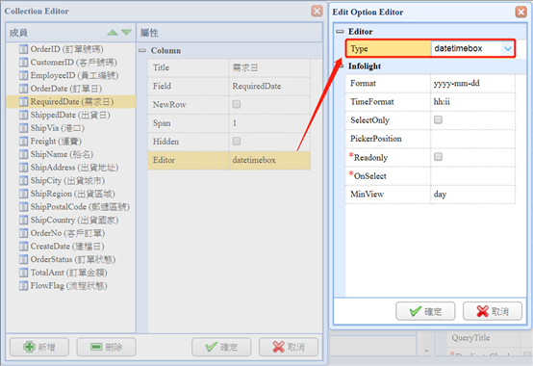This screenshot has width=533, height=366.
Task: Click the ShipVia column icon
Action: click(23, 128)
